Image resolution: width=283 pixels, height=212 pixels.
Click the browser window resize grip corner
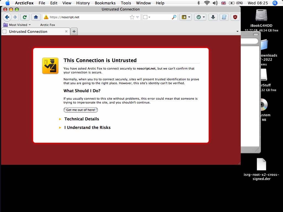pyautogui.click(x=239, y=163)
